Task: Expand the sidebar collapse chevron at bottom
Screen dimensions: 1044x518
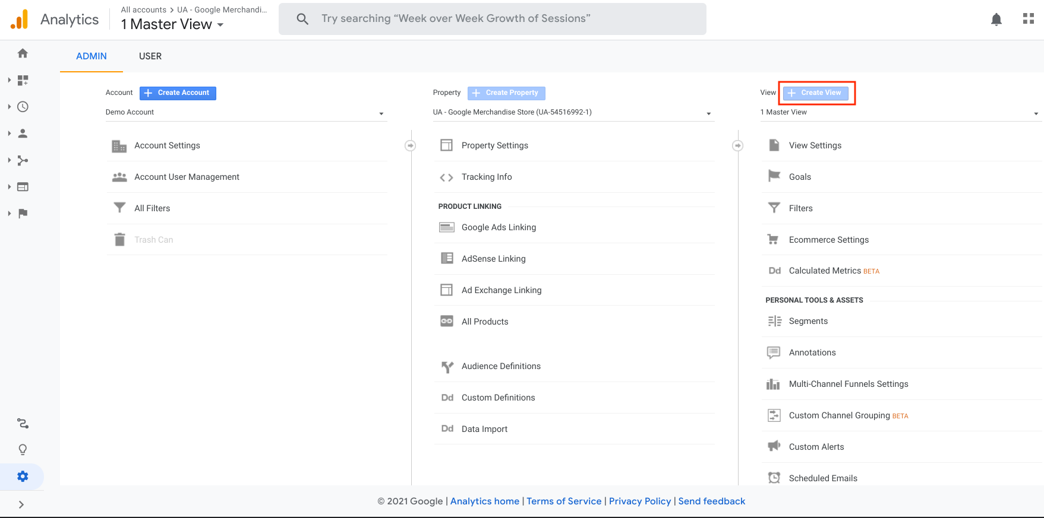Action: (x=21, y=504)
